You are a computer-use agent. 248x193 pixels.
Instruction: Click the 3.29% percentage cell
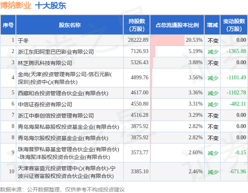coord(177,115)
